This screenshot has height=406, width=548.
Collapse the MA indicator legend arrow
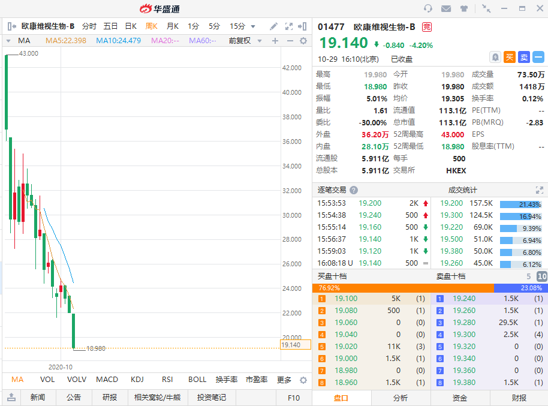point(8,41)
